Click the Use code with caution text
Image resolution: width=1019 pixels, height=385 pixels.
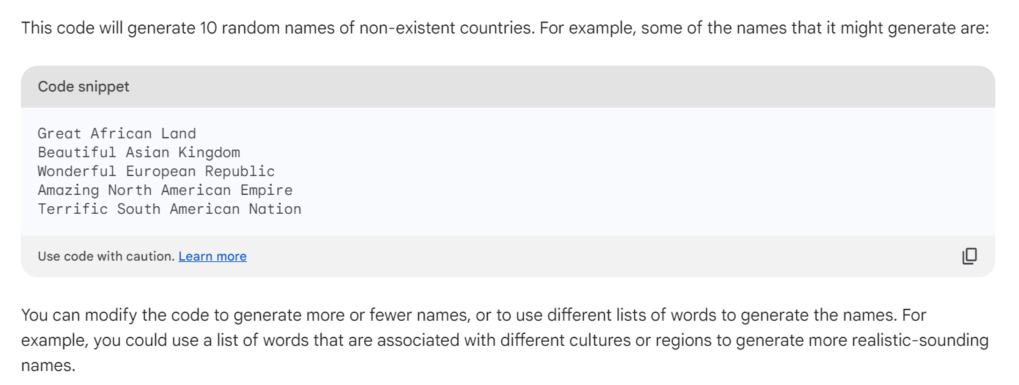point(106,256)
